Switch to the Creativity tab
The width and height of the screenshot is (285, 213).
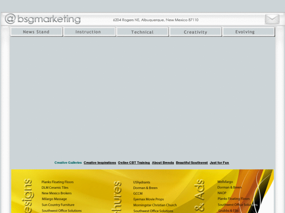(195, 32)
